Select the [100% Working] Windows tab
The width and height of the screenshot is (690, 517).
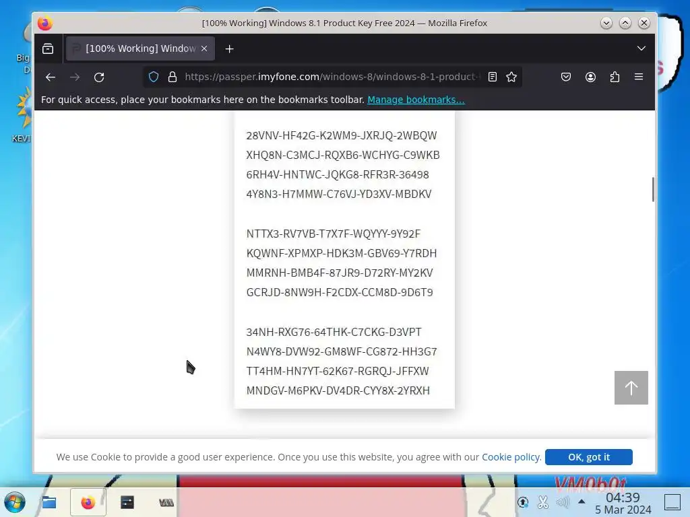140,48
